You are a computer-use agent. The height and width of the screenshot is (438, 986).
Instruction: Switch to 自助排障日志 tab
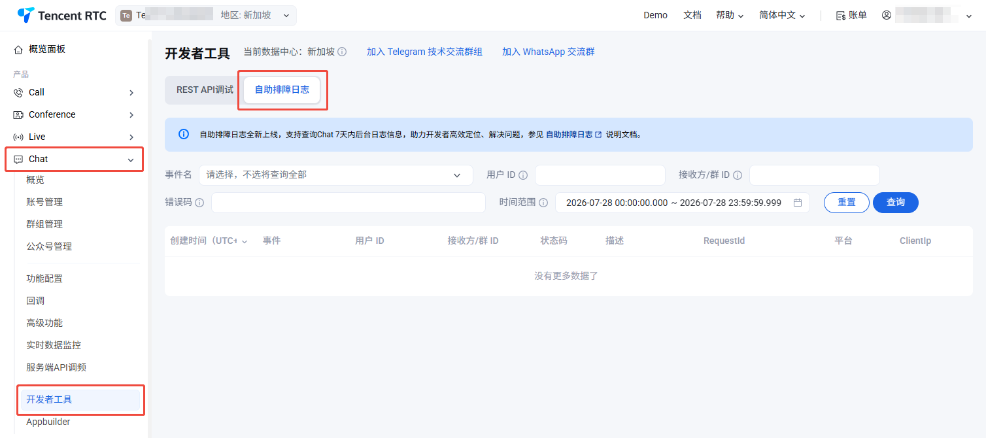pyautogui.click(x=282, y=90)
